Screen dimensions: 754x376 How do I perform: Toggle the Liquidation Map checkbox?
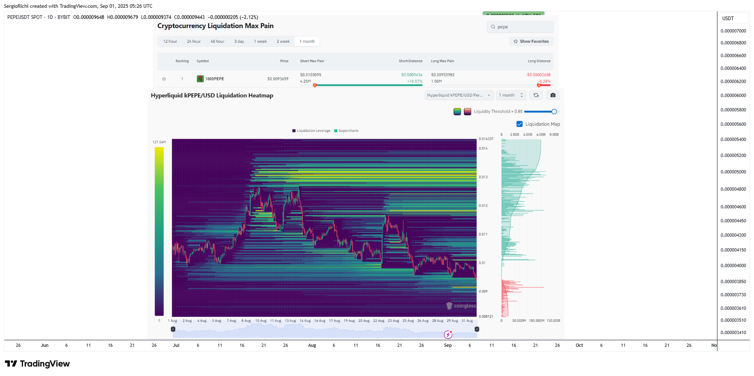click(x=519, y=124)
